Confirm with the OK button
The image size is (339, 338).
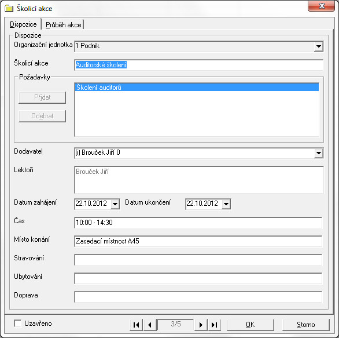pos(250,325)
